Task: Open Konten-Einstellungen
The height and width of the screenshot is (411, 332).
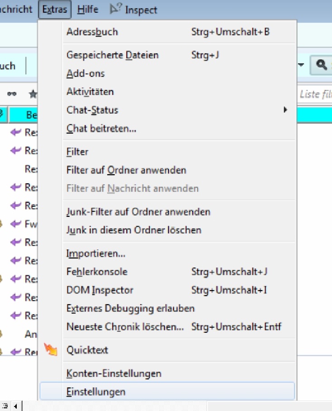Action: (x=114, y=373)
